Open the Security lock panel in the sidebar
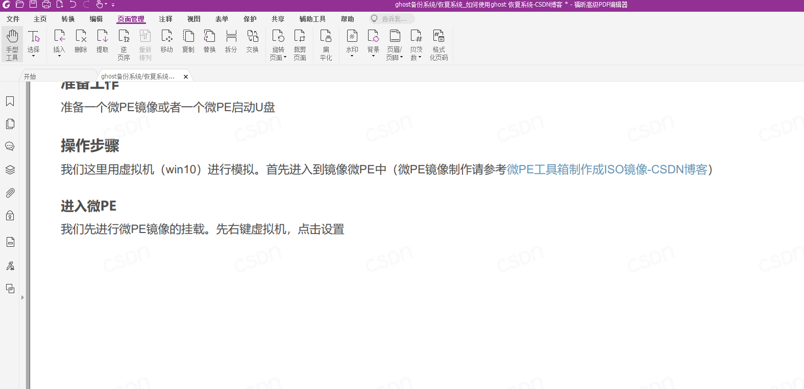This screenshot has height=389, width=804. pos(10,216)
